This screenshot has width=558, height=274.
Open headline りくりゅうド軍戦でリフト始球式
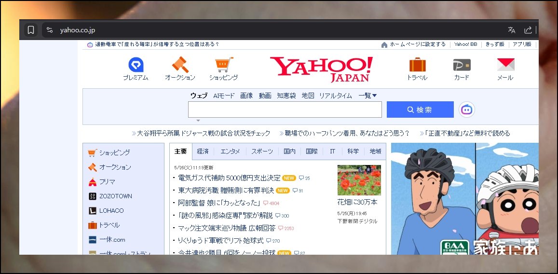pyautogui.click(x=220, y=241)
